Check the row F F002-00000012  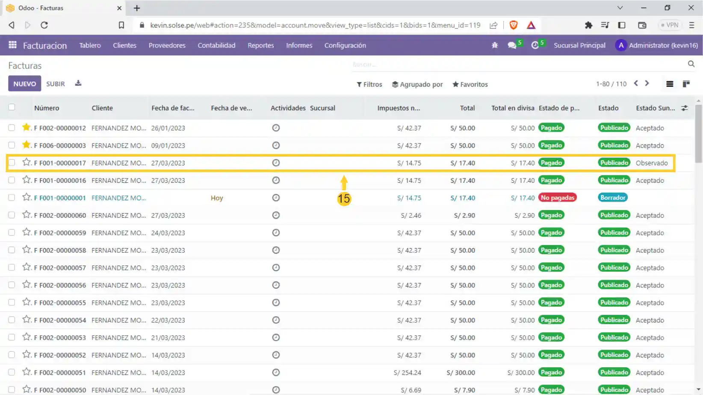coord(12,128)
